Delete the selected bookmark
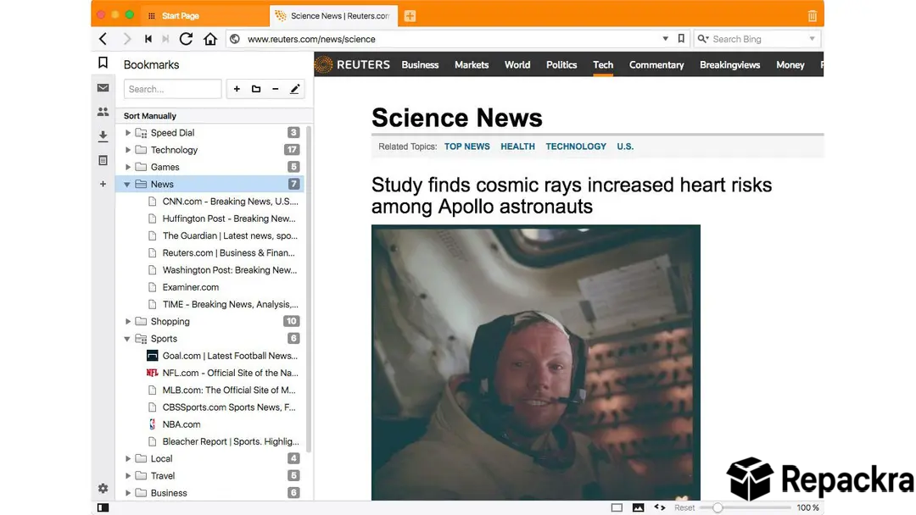This screenshot has width=916, height=515. click(275, 89)
